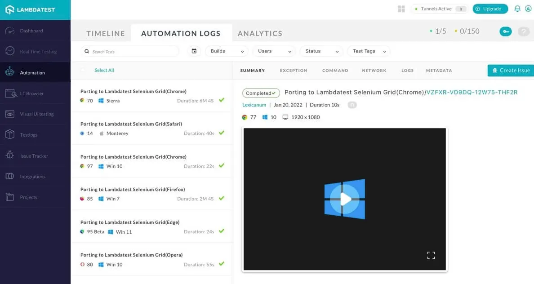Click the 1/5 parallel sessions counter
Screen dimensions: 534x284
pos(438,31)
